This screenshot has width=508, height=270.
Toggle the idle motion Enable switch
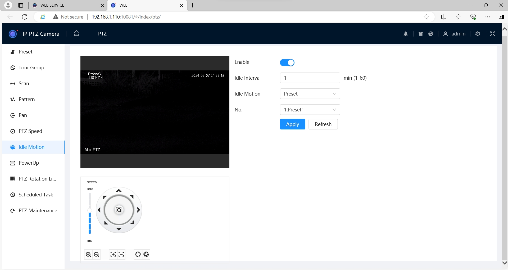tap(287, 62)
